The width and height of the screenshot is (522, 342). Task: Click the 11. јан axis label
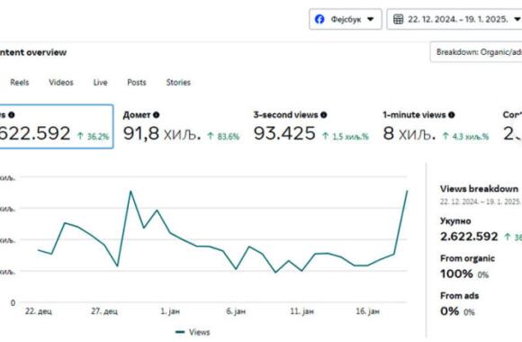coord(301,311)
